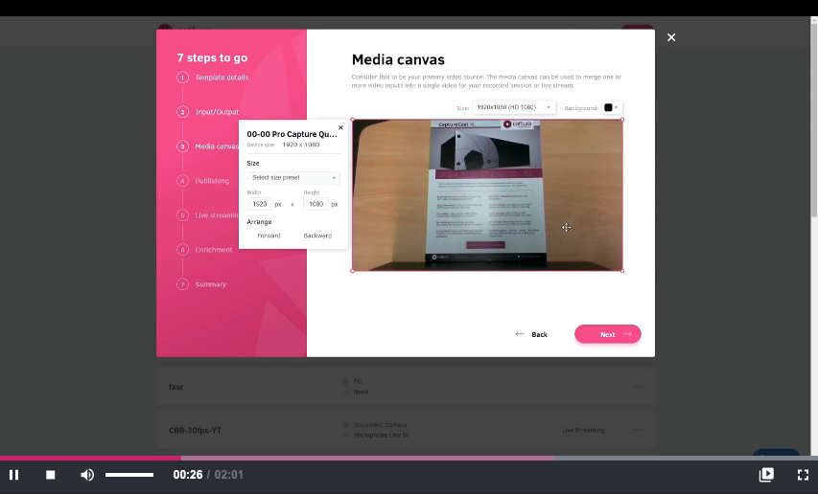Screen dimensions: 818x494
Task: Open the canvas Size 1920x1080 dropdown
Action: pyautogui.click(x=514, y=107)
